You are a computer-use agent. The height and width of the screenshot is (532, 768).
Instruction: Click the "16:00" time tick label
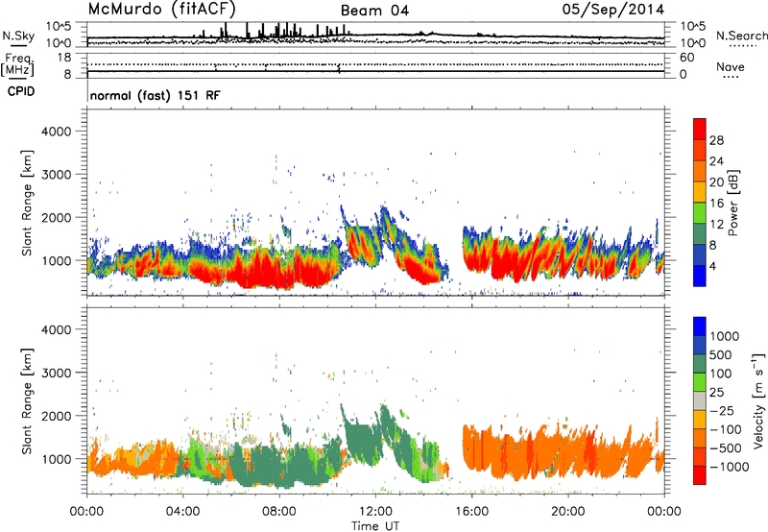(x=471, y=512)
